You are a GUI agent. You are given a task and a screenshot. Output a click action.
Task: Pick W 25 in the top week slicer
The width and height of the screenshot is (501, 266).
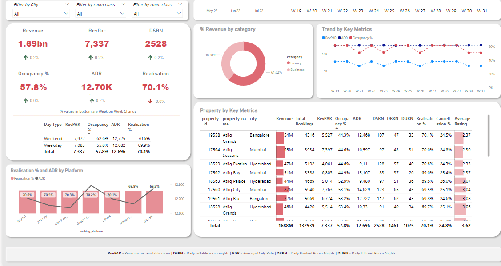click(389, 11)
